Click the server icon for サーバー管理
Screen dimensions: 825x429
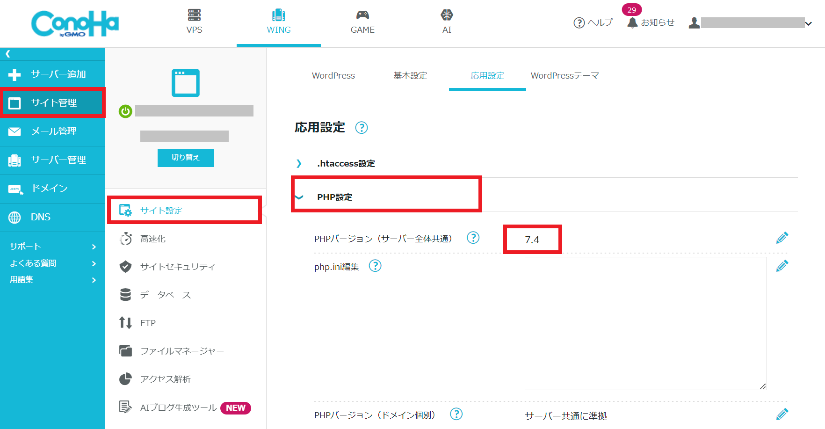coord(14,160)
